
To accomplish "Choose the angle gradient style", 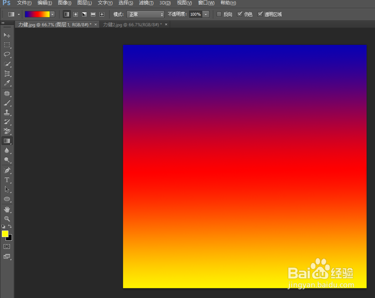I will (84, 14).
